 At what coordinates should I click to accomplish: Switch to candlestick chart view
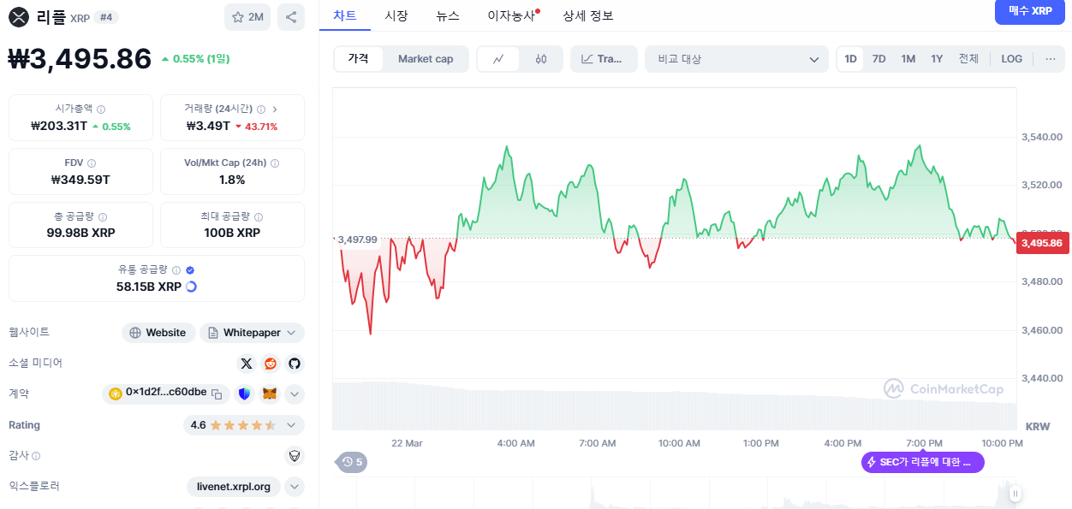pyautogui.click(x=541, y=59)
